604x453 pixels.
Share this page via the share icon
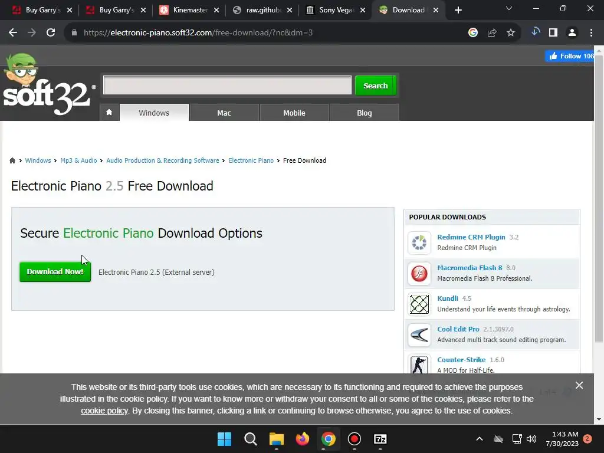[x=492, y=33]
